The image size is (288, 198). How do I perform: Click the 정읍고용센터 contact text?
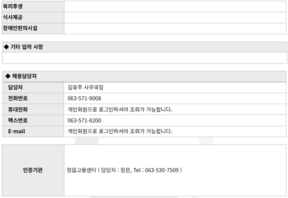click(x=124, y=170)
